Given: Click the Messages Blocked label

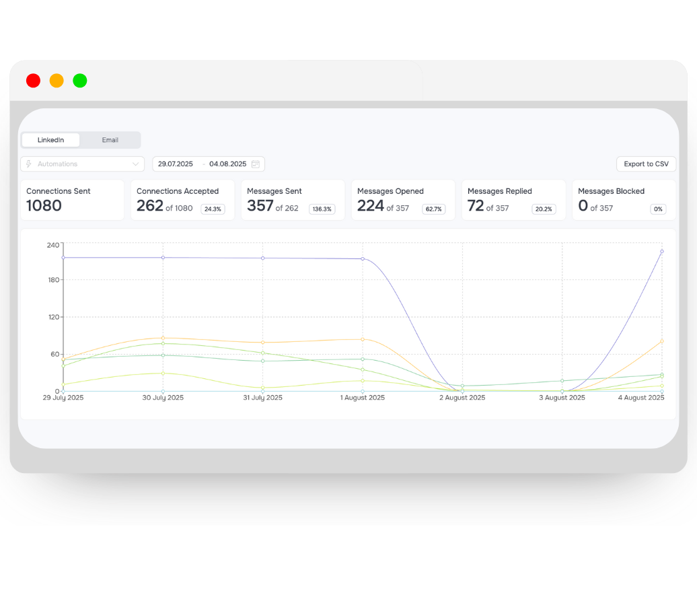Looking at the screenshot, I should tap(611, 190).
